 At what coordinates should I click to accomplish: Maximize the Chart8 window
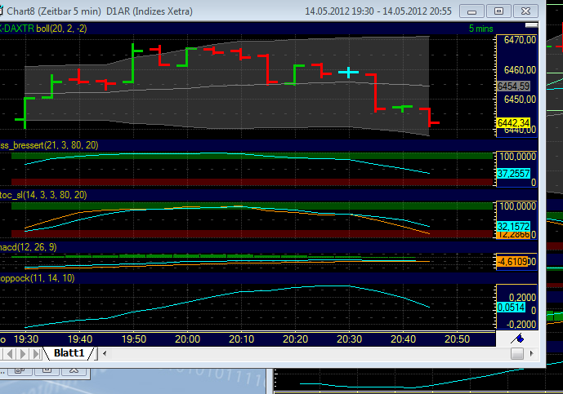tap(498, 11)
